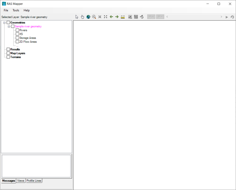The height and width of the screenshot is (190, 236).
Task: Minimize the RAS Mapper window
Action: pos(208,4)
